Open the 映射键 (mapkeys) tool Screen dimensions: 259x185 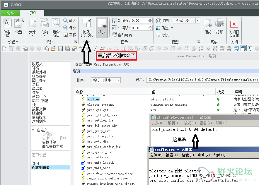pyautogui.click(x=7, y=28)
